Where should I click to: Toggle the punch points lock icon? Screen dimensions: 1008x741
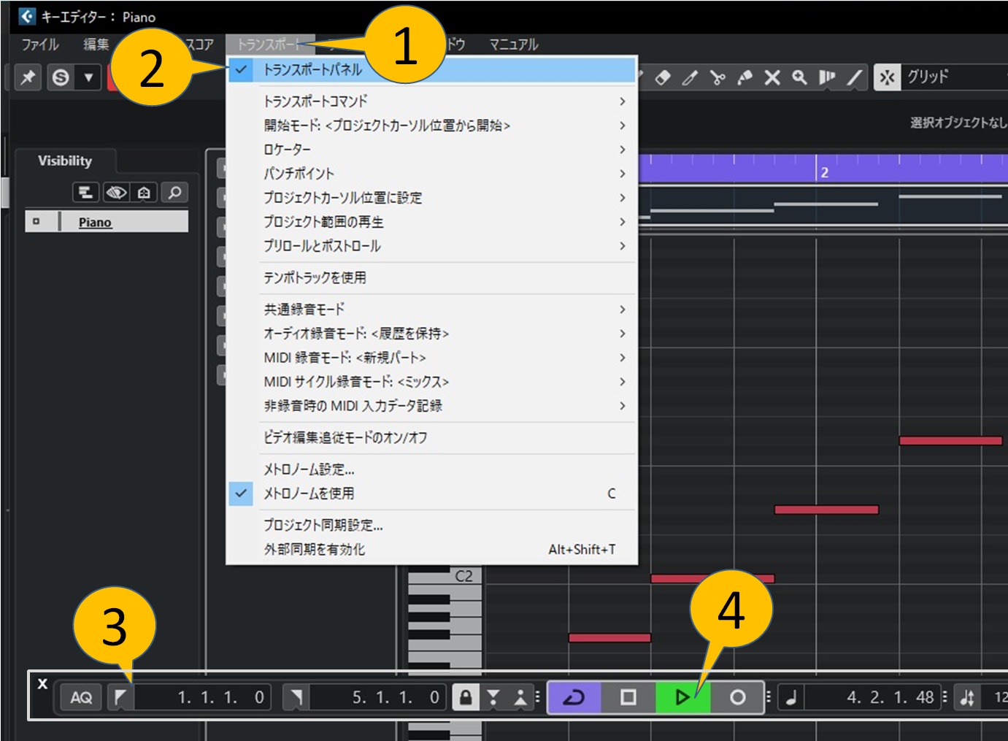pyautogui.click(x=465, y=697)
